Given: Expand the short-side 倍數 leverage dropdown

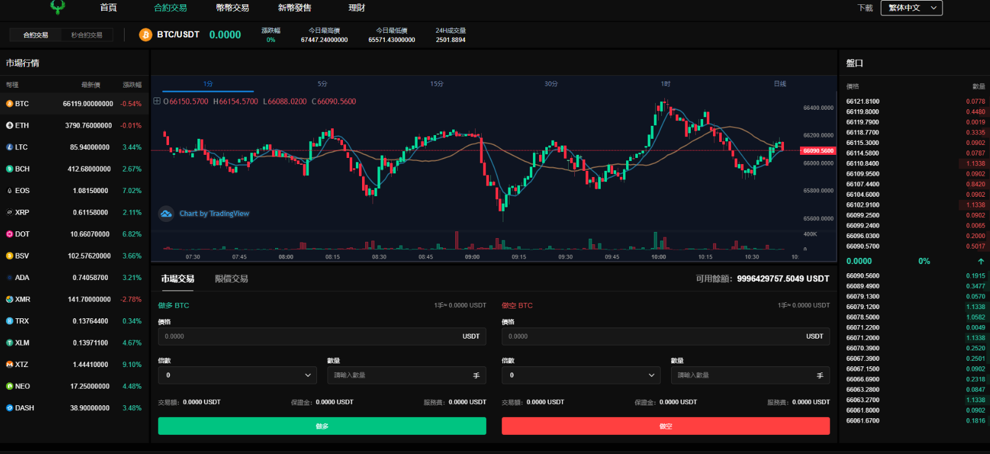Looking at the screenshot, I should pos(581,375).
